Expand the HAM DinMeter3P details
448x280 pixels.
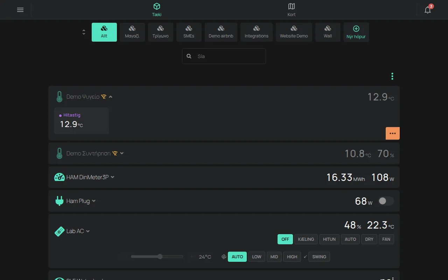113,177
